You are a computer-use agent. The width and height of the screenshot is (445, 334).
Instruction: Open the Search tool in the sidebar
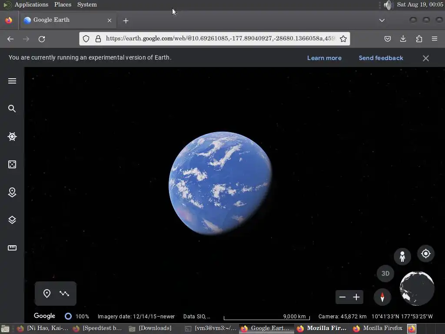click(x=12, y=108)
